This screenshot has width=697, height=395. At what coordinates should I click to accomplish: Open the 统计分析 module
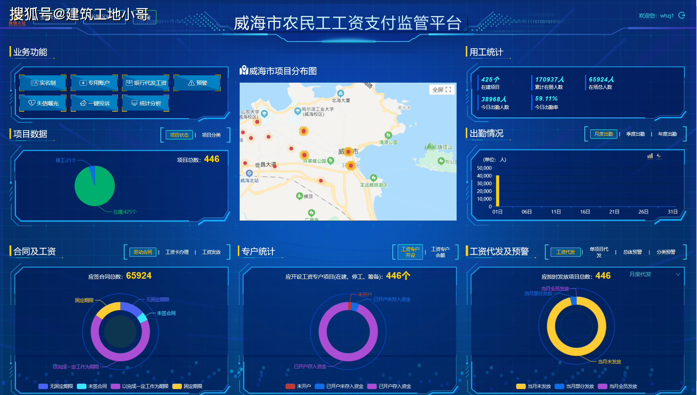[x=146, y=104]
